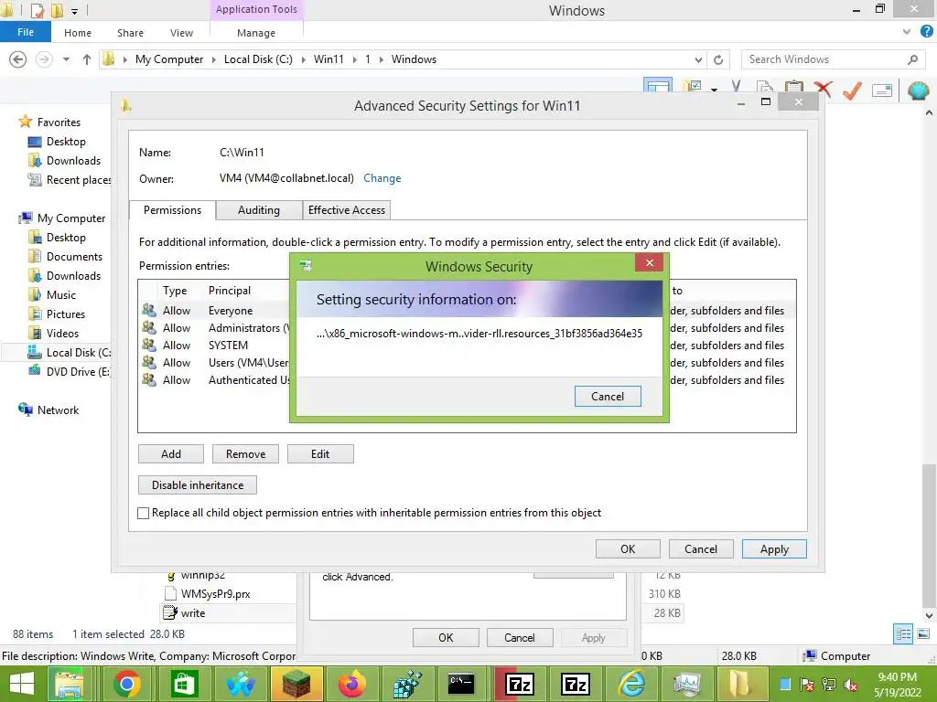Click the network tray icon
937x702 pixels.
[829, 685]
